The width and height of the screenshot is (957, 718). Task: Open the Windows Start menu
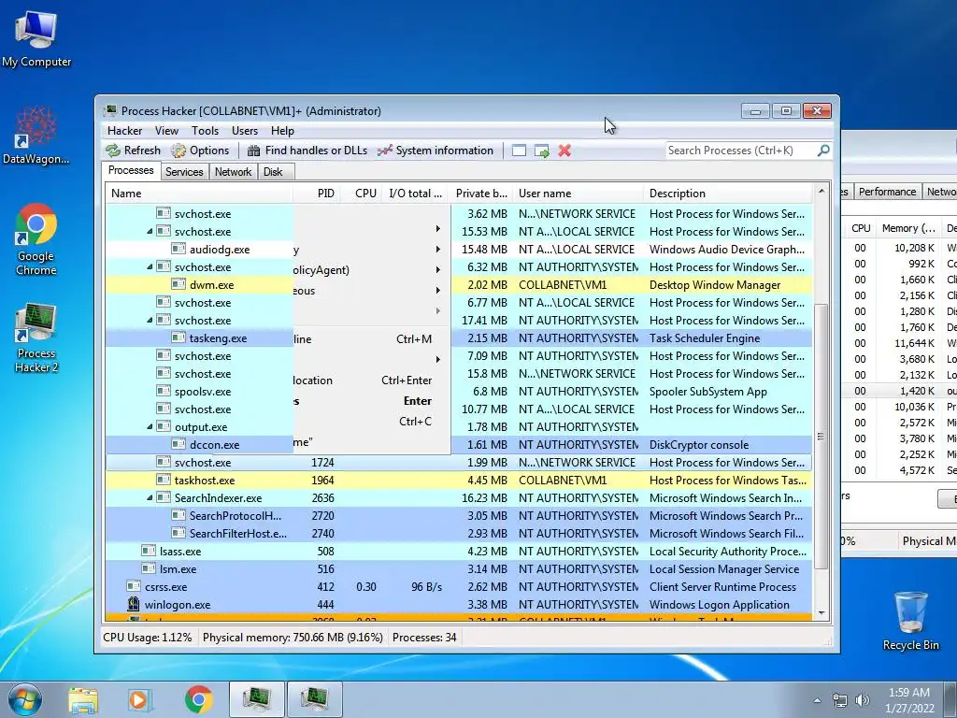click(x=25, y=699)
